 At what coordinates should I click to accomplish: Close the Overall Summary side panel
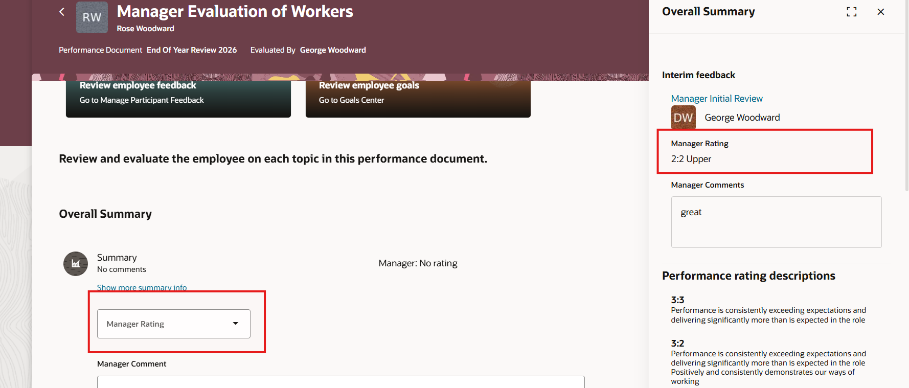pos(880,12)
